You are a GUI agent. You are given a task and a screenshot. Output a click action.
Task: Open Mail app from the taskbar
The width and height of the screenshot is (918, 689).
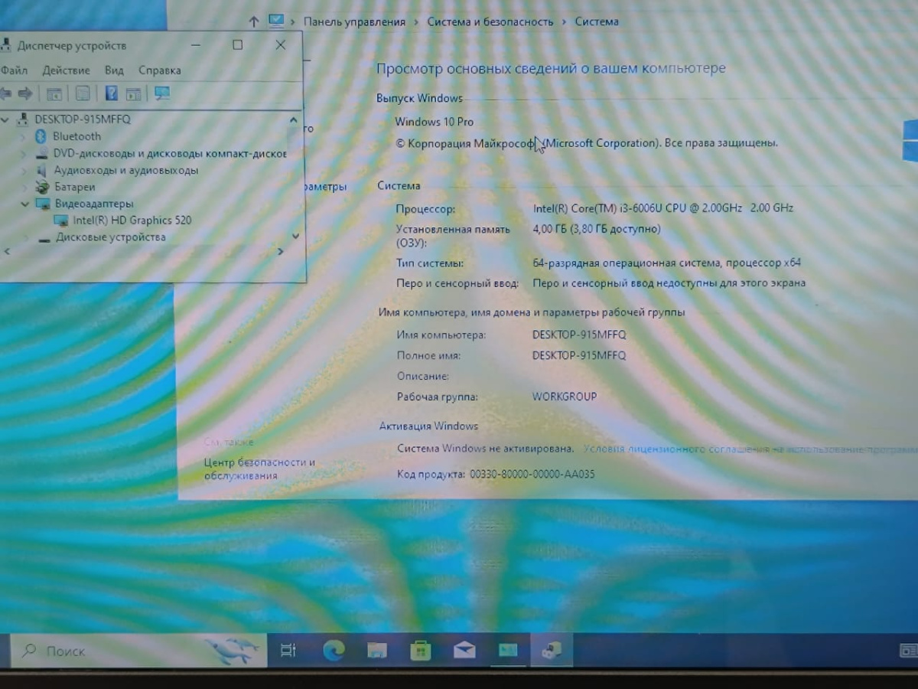(464, 651)
